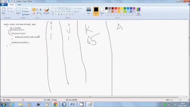The width and height of the screenshot is (190, 107).
Task: Switch to the View ribbon tab
Action: click(x=19, y=5)
